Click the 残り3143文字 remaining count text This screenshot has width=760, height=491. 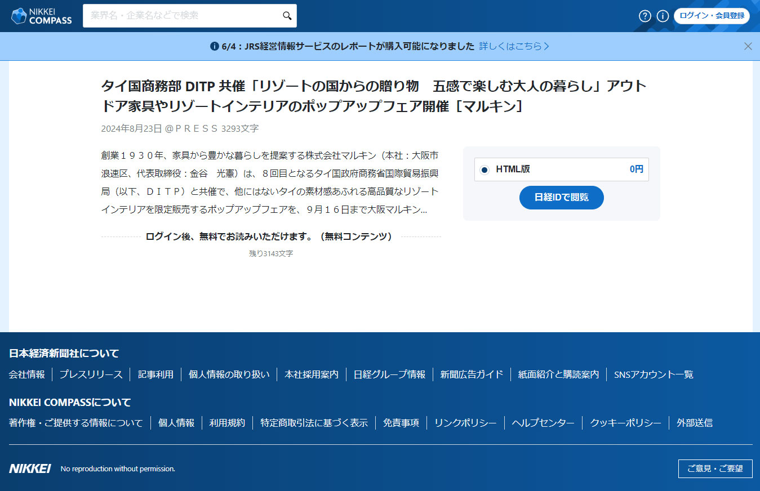[x=271, y=254]
